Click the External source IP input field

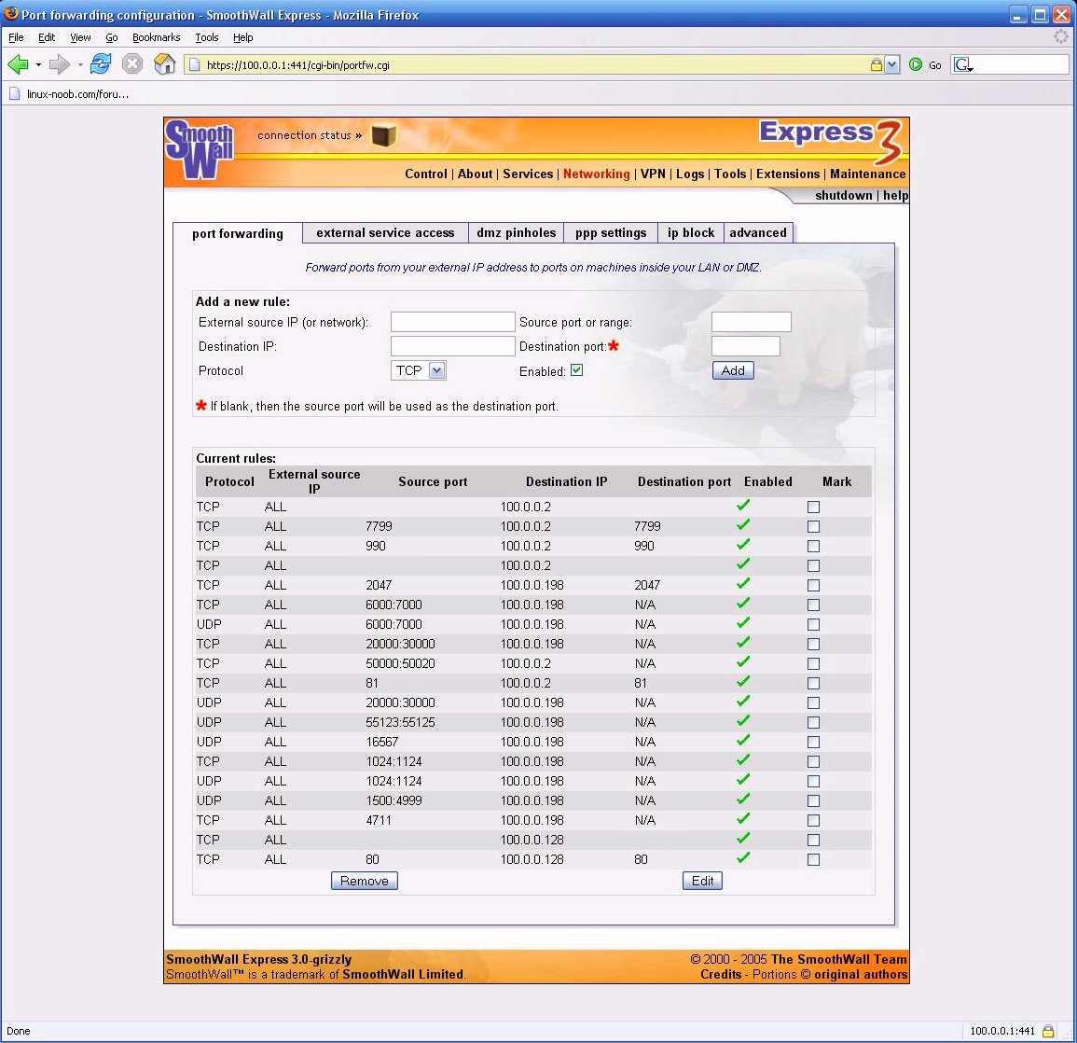[x=452, y=322]
